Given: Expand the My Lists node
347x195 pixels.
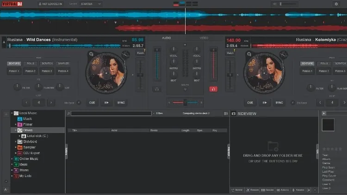Looking at the screenshot, I should (x=12, y=176).
